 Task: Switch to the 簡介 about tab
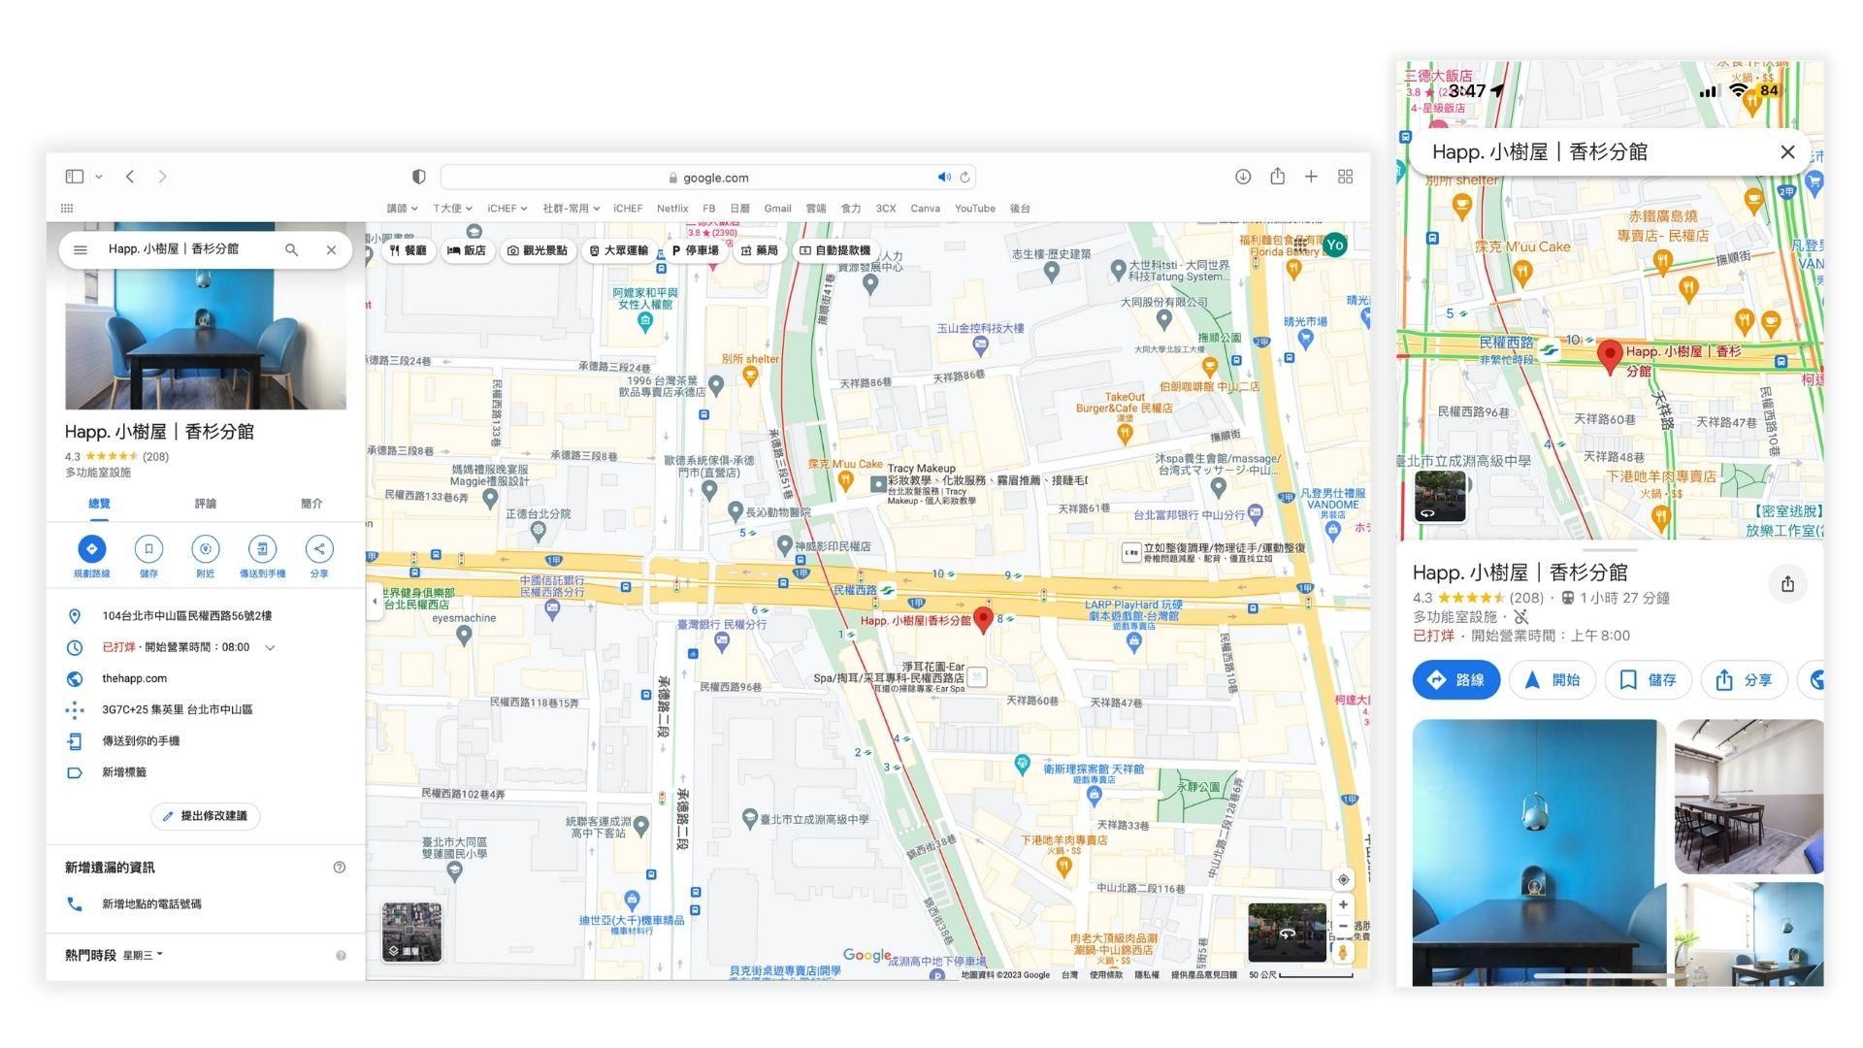coord(311,504)
